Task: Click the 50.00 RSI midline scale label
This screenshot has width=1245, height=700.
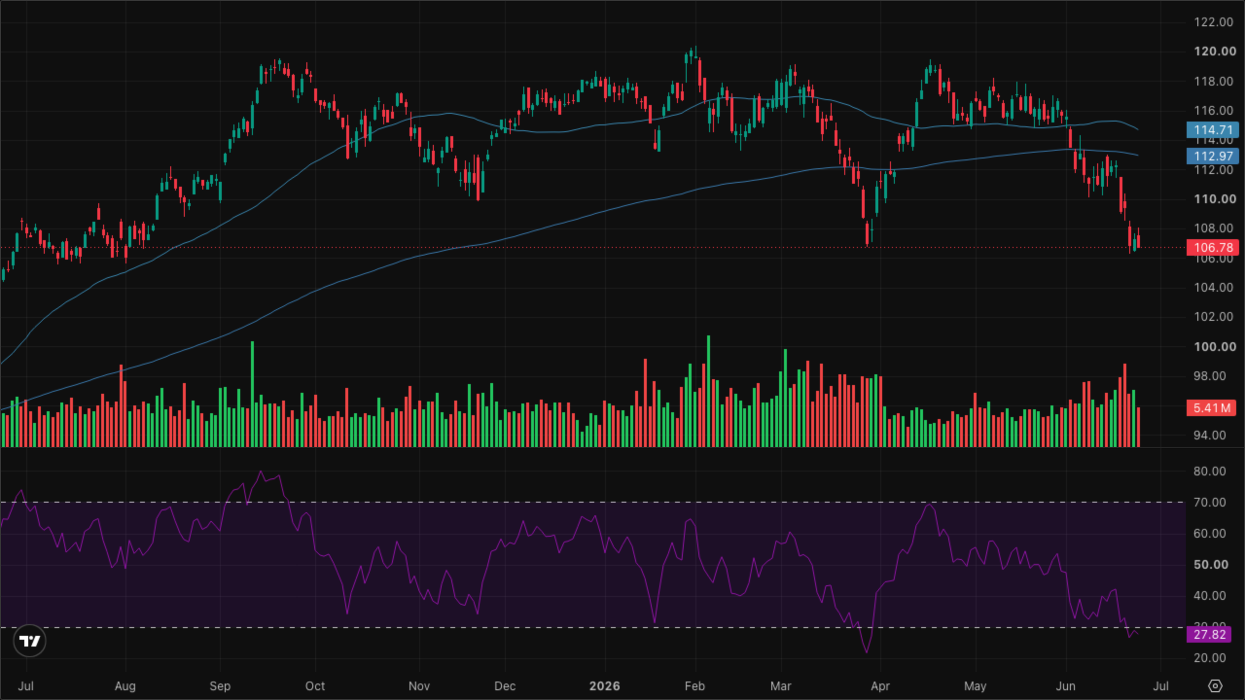Action: [1210, 564]
